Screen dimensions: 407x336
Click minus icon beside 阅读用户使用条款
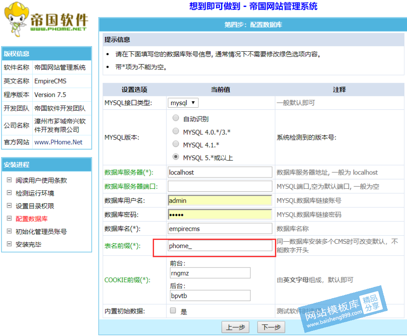pos(9,180)
